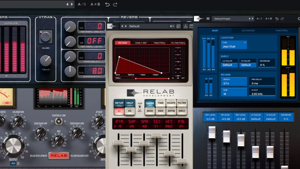This screenshot has height=169, width=300.
Task: Click the duplicate-preset icon next to the A/B control
Action: (178, 26)
